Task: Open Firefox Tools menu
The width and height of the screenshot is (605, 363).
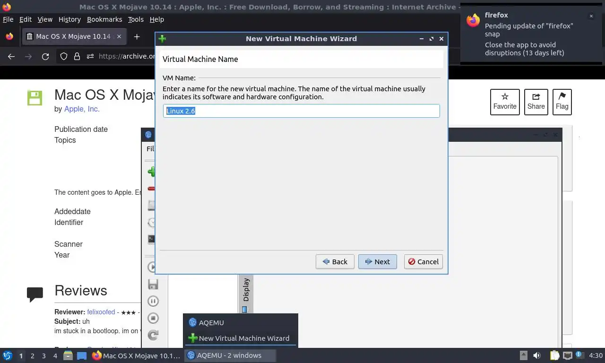Action: [x=136, y=19]
